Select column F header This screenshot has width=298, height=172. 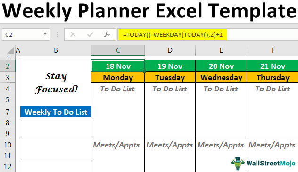tap(273, 50)
